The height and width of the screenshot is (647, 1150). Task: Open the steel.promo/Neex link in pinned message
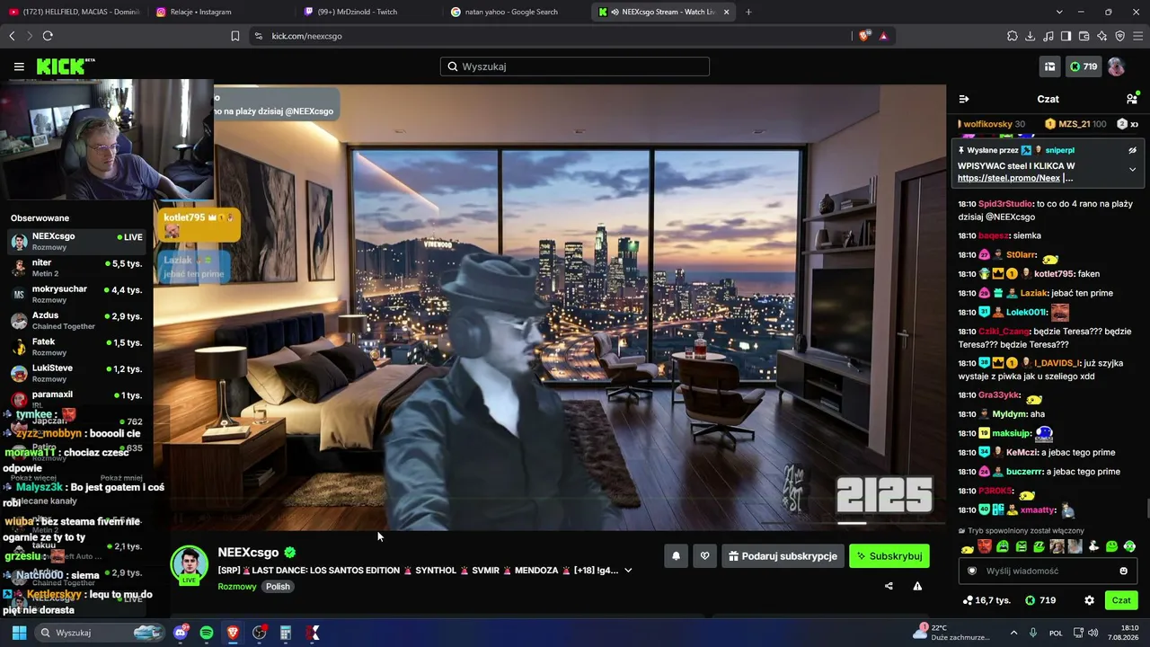(x=1008, y=178)
